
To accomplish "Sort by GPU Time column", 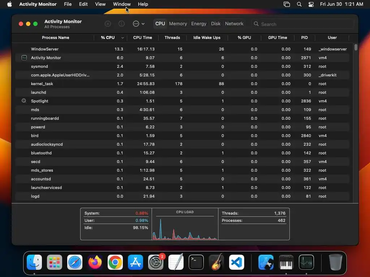I will click(x=277, y=38).
